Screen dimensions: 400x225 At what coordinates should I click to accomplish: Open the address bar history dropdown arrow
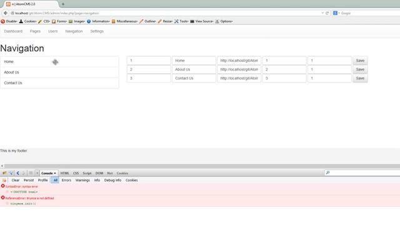(322, 13)
